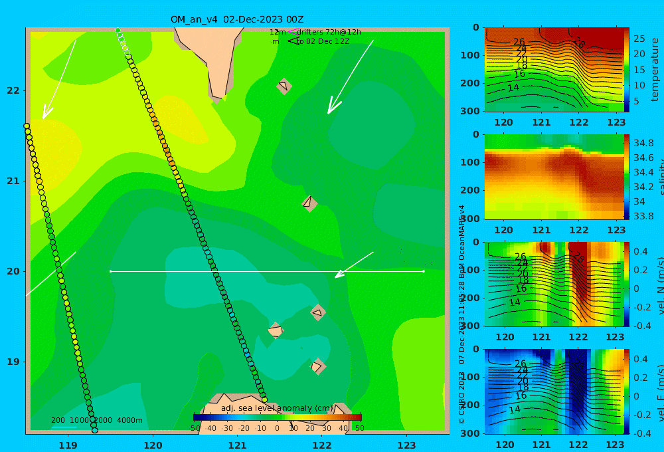
Task: Open the salinity depth section plot
Action: 554,177
